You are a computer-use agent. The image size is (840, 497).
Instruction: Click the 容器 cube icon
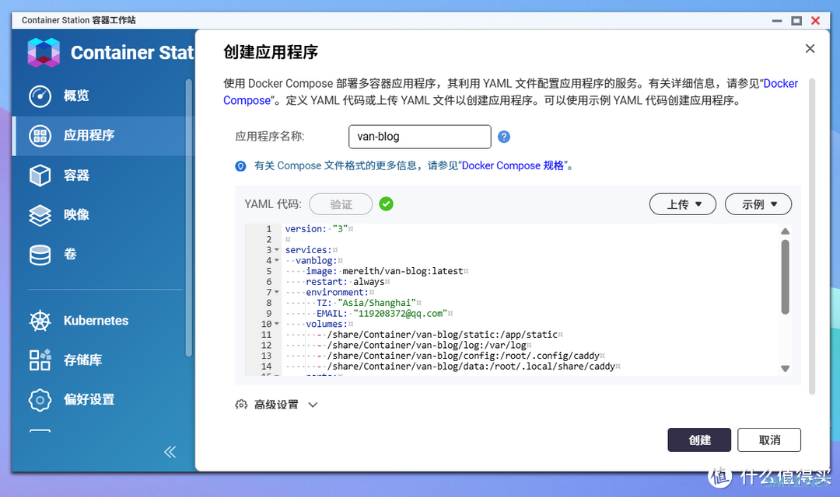point(40,176)
